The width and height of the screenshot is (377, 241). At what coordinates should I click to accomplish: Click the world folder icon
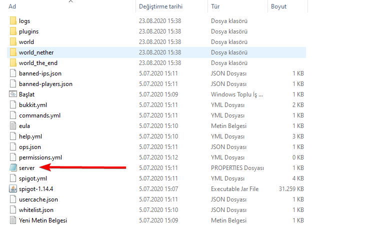[13, 42]
